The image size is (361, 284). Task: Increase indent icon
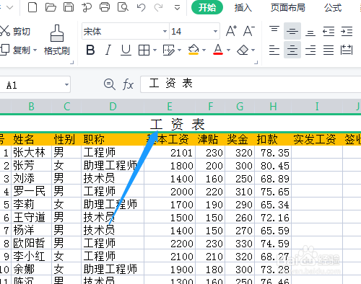tap(347, 32)
